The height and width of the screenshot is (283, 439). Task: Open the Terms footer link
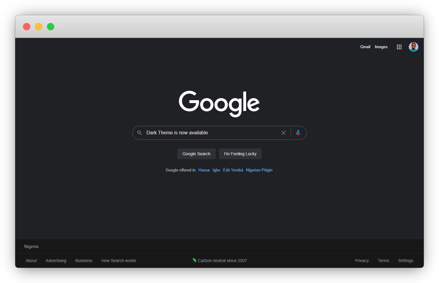coord(383,261)
